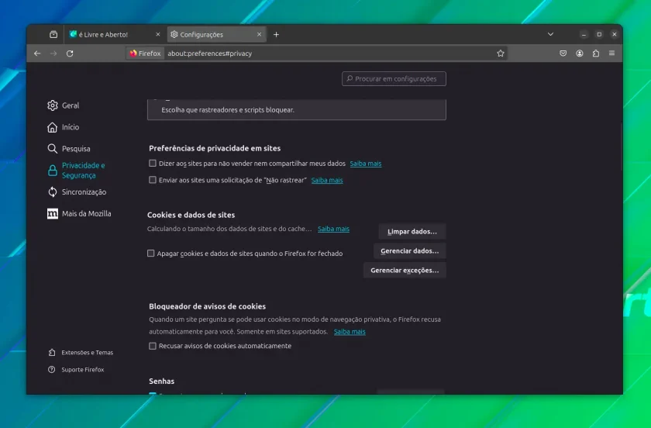Click 'Escolha que rastreadores e scripts bloquear' text
The image size is (651, 428).
click(x=228, y=110)
